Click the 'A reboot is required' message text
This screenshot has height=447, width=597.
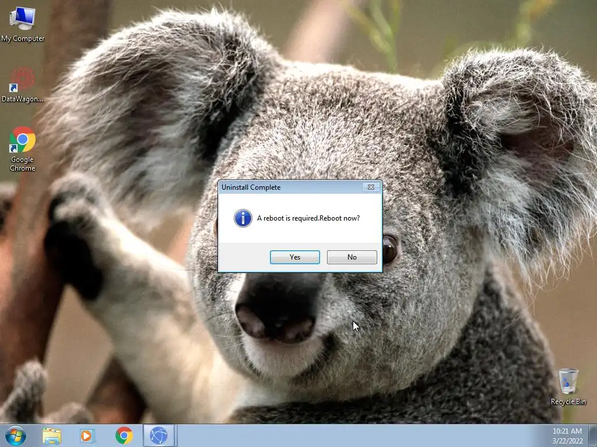[x=308, y=218]
